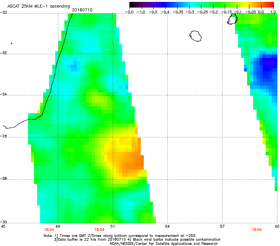
Task: Click the red 18:04 time nearest longitude 60
Action: click(257, 230)
